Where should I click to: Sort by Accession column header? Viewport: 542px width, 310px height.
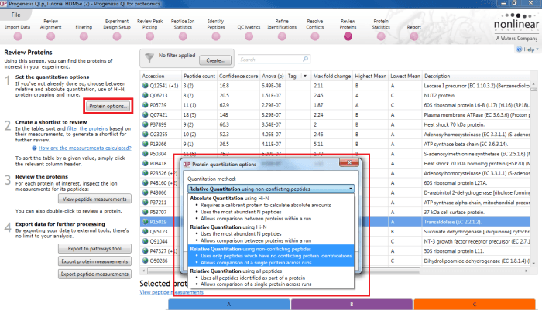pos(161,76)
